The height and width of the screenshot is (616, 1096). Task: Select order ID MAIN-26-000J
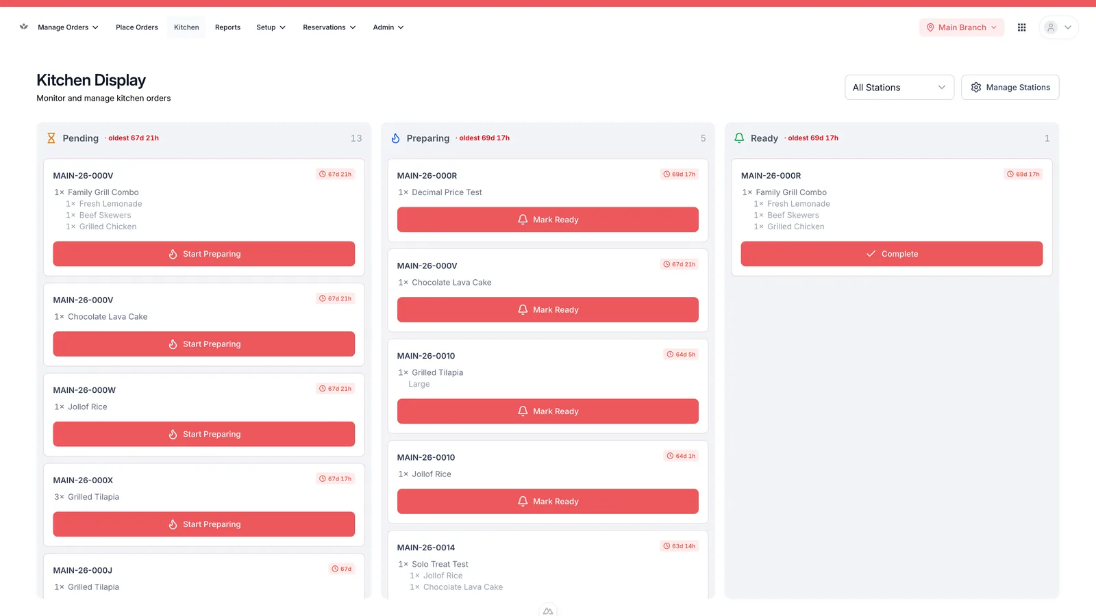(x=83, y=571)
